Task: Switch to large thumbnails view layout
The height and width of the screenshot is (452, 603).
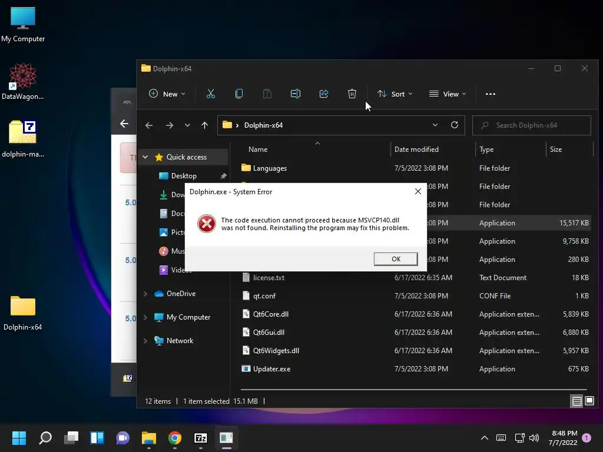Action: coord(589,401)
